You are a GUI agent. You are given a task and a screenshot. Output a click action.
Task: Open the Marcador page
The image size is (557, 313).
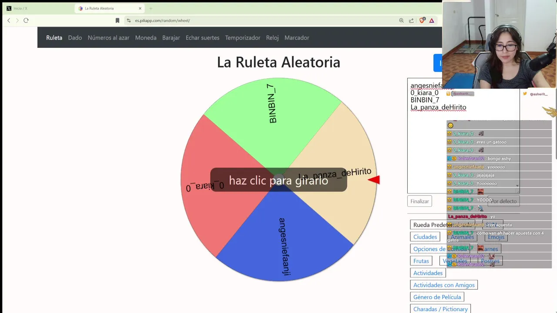pyautogui.click(x=297, y=38)
